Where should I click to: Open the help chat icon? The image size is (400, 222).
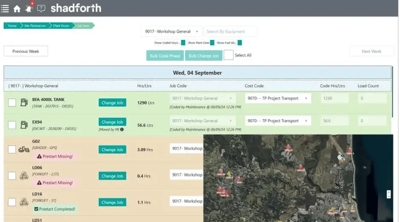coord(41,9)
